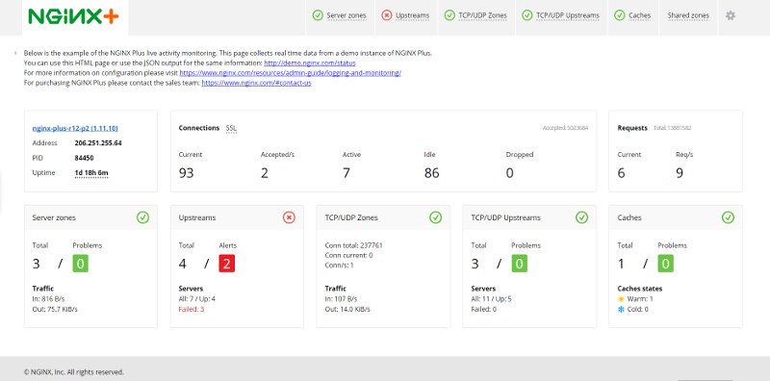Click the Failed: 3 red text
770x381 pixels.
coord(192,309)
